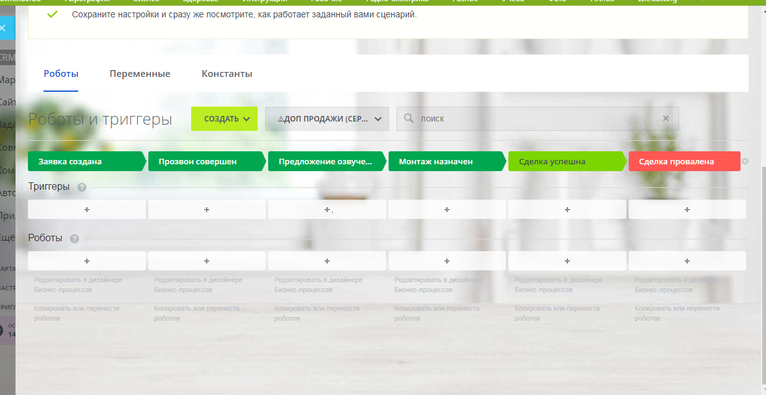Click the magnifier icon in search field
This screenshot has height=395, width=766.
[x=408, y=118]
